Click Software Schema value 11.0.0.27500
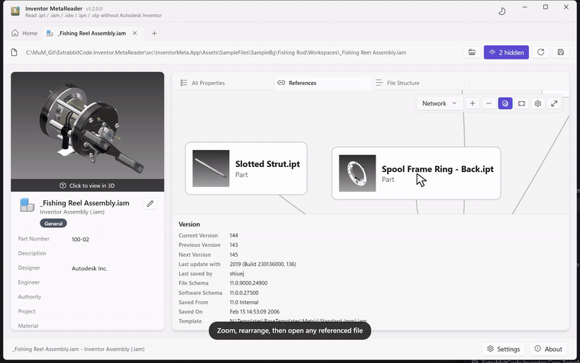The width and height of the screenshot is (580, 363). point(244,293)
